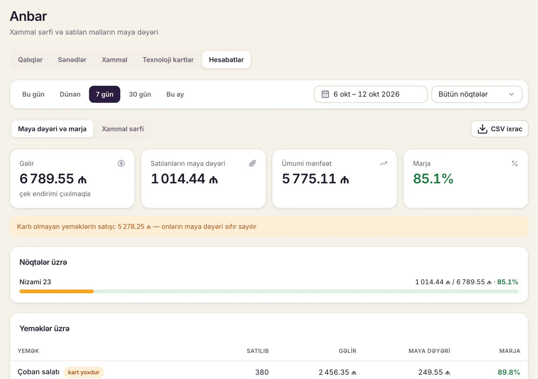
Task: Click the download icon on CSV ixrac
Action: coord(483,129)
